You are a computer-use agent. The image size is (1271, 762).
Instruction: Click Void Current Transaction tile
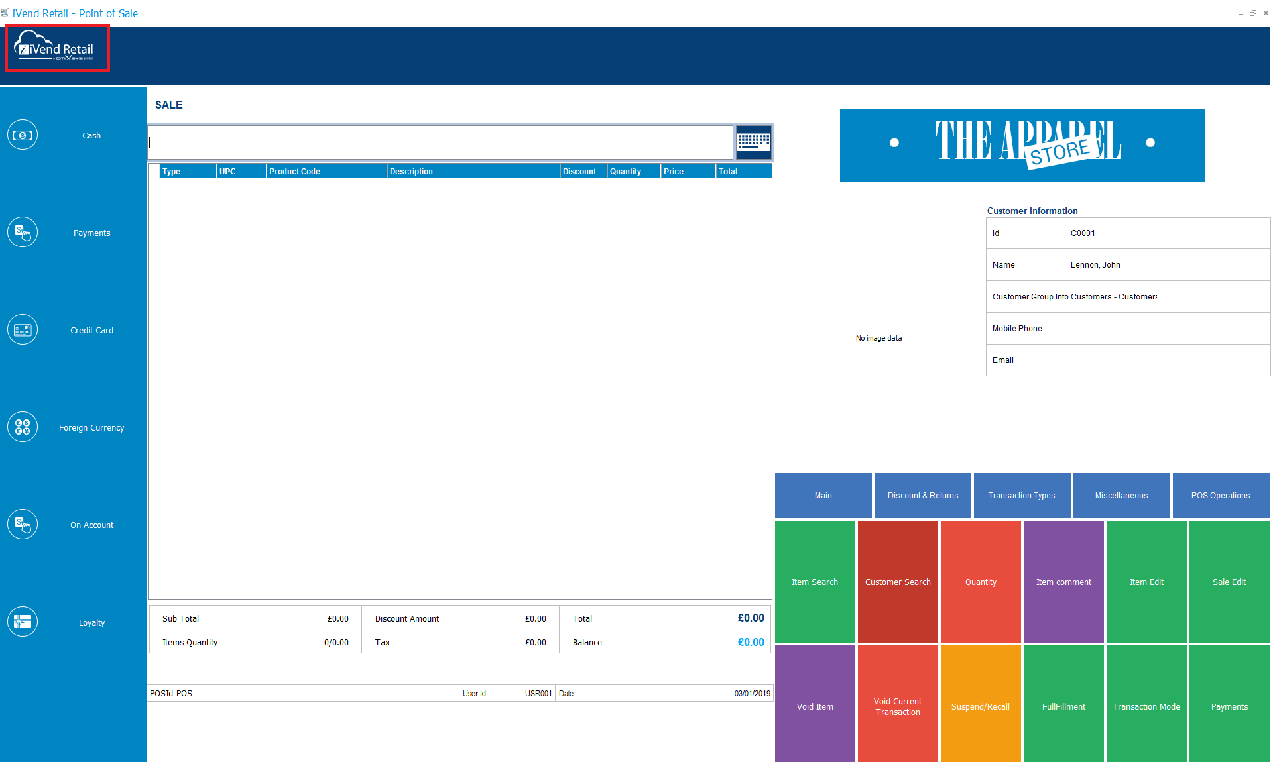(x=898, y=704)
